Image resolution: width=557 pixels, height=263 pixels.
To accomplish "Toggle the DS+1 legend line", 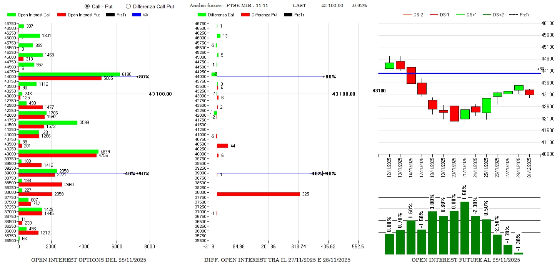I will point(461,15).
